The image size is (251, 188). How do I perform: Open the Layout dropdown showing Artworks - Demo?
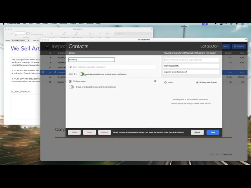(20, 41)
